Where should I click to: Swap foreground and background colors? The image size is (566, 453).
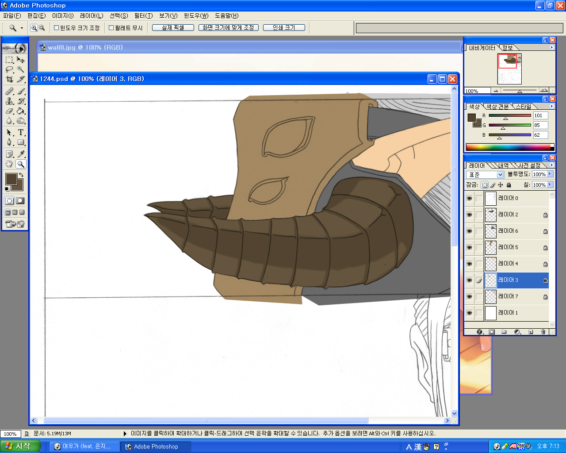point(21,175)
